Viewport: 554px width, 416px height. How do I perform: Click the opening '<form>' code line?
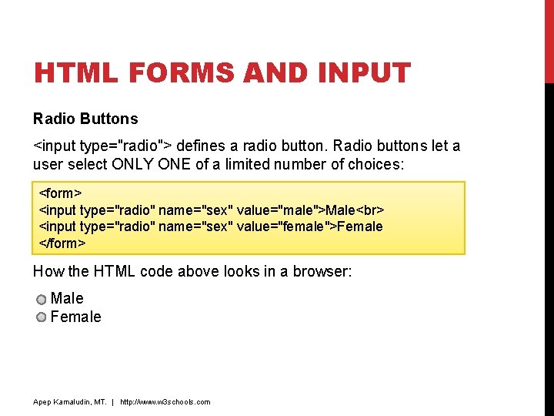tap(61, 193)
